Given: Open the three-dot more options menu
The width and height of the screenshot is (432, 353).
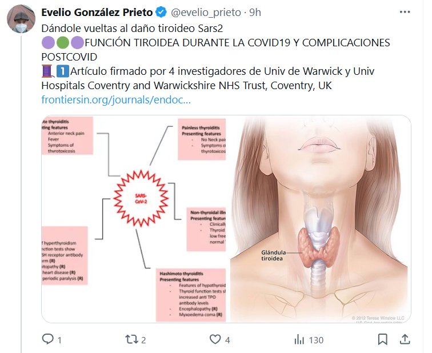Looking at the screenshot, I should pyautogui.click(x=405, y=12).
